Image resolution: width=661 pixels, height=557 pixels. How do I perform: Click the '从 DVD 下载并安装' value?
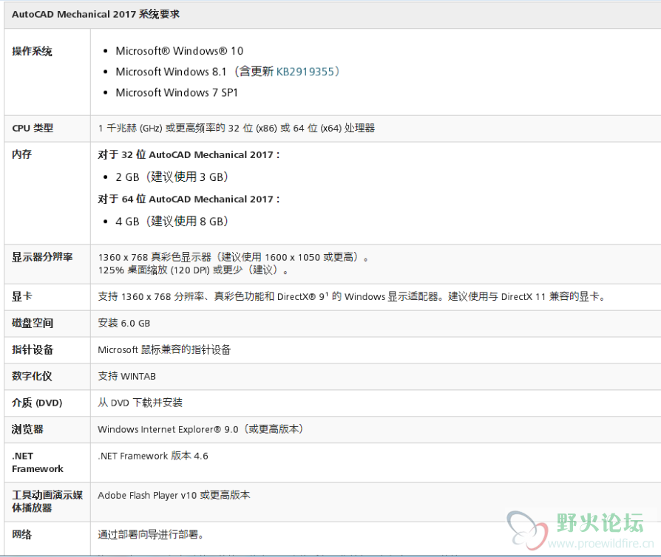click(140, 403)
